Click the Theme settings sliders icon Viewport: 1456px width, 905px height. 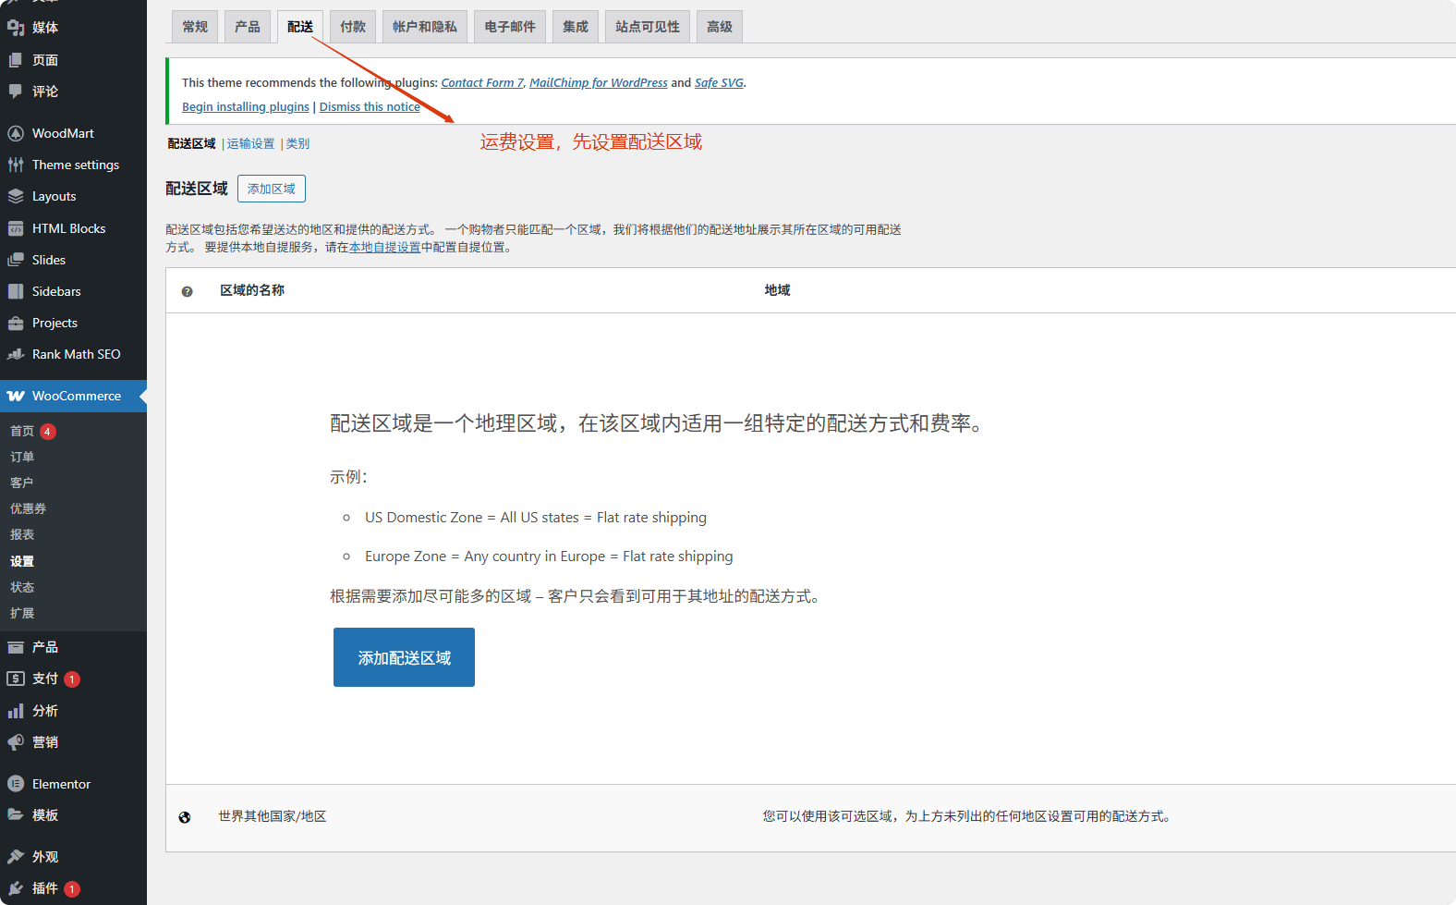point(16,165)
